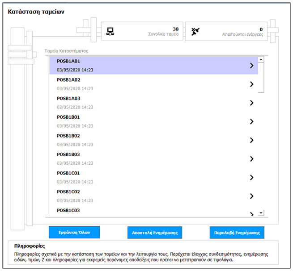Click the scrollbar down arrow in register list
This screenshot has height=271, width=293.
click(261, 213)
